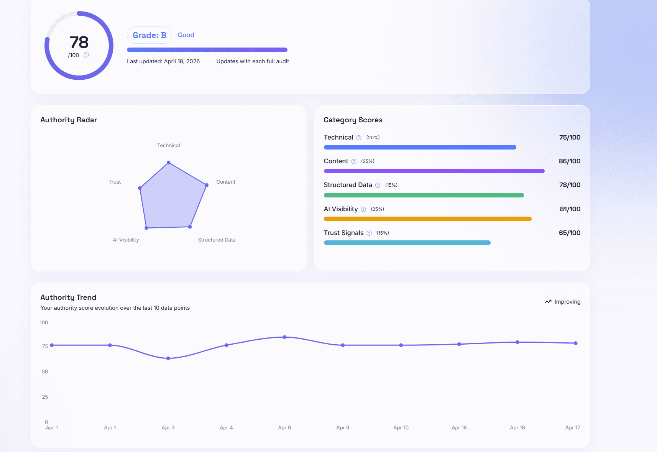The width and height of the screenshot is (657, 452).
Task: Click the Trust Signals help icon
Action: coord(369,233)
